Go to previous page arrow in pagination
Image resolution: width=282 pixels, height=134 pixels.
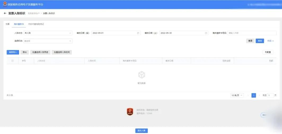point(248,95)
